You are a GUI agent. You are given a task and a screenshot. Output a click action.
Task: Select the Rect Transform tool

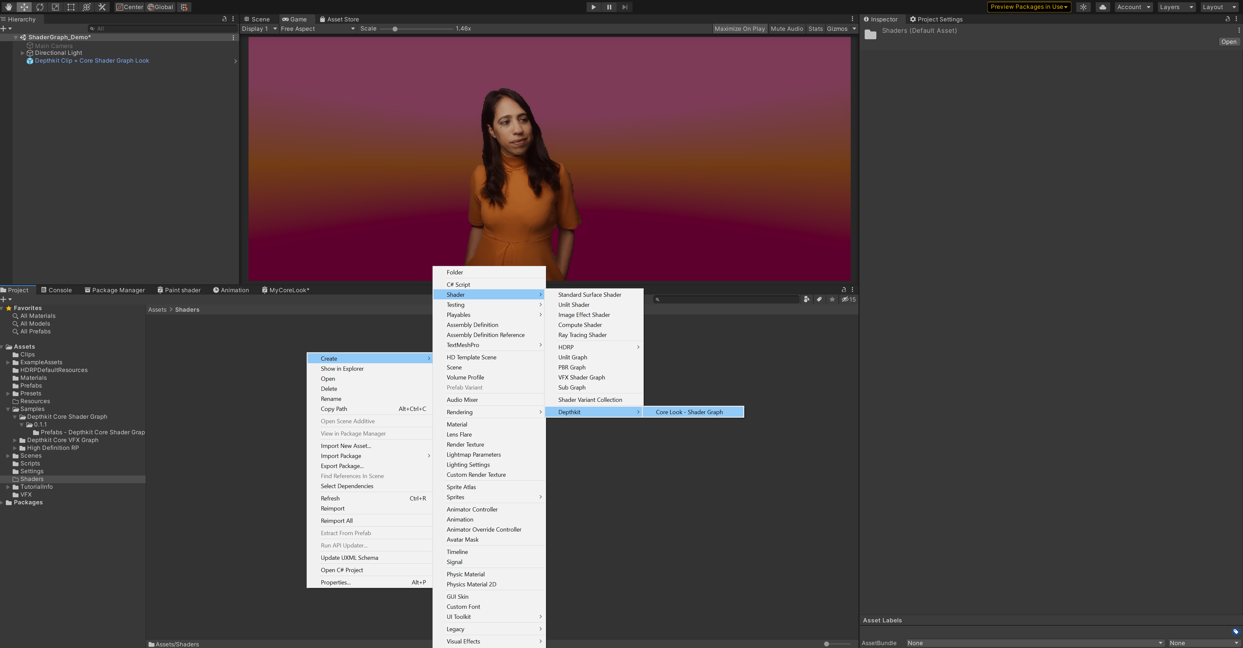71,7
